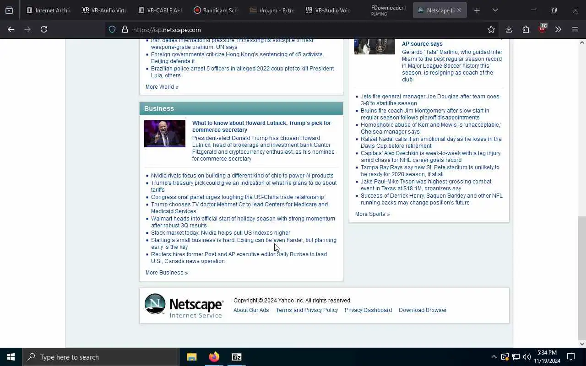Viewport: 586px width, 366px height.
Task: Show hidden system tray icons
Action: click(494, 357)
